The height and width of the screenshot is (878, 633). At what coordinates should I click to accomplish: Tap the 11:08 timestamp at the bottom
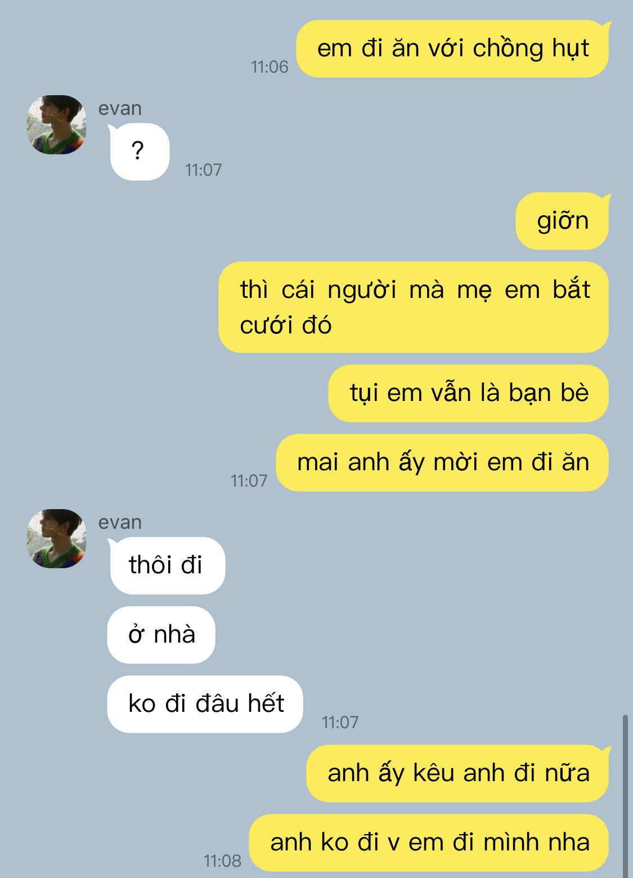point(222,861)
